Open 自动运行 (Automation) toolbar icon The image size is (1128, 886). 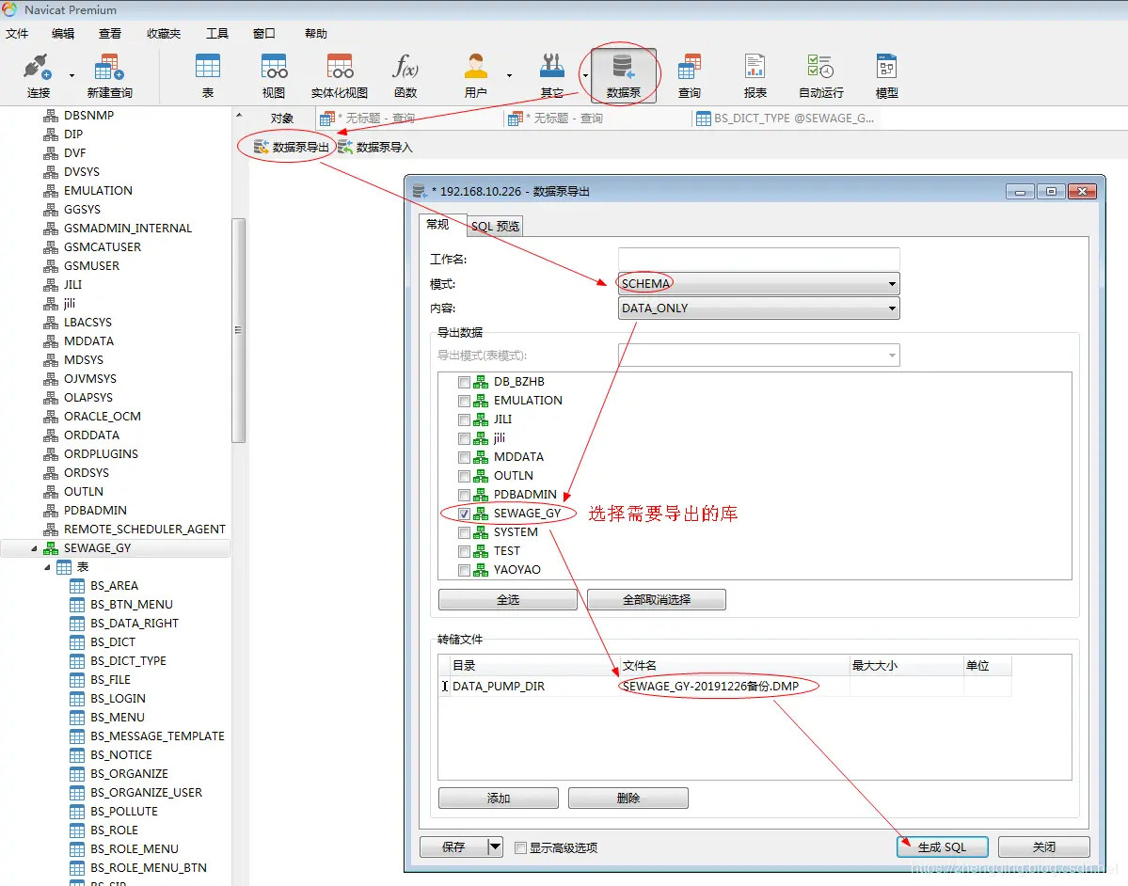[x=820, y=75]
